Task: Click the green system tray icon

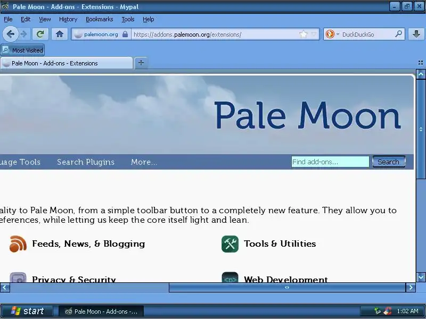Action: pos(378,311)
